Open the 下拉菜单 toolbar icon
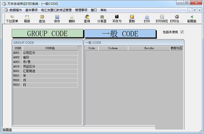Image resolution: width=204 pixels, height=134 pixels. pyautogui.click(x=12, y=17)
